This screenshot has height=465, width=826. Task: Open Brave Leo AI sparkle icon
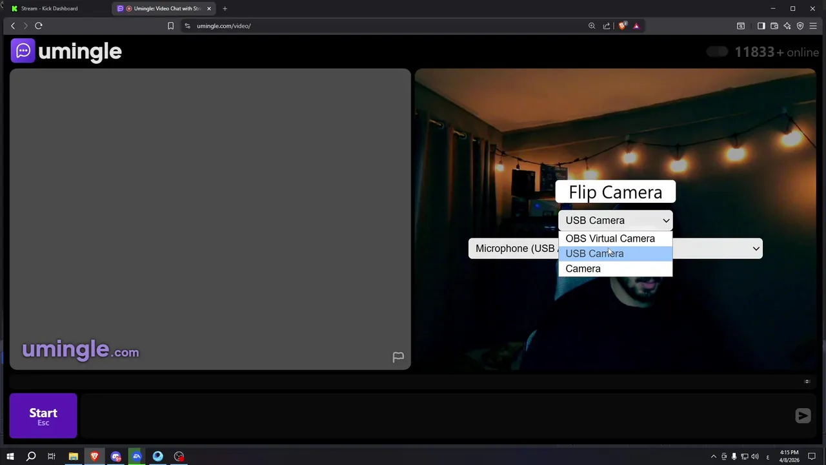(x=787, y=26)
